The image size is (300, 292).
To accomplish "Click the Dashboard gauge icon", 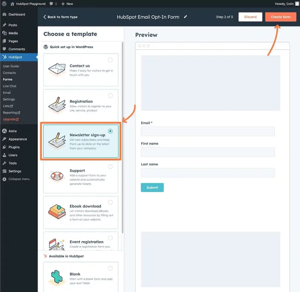I will [x=5, y=14].
